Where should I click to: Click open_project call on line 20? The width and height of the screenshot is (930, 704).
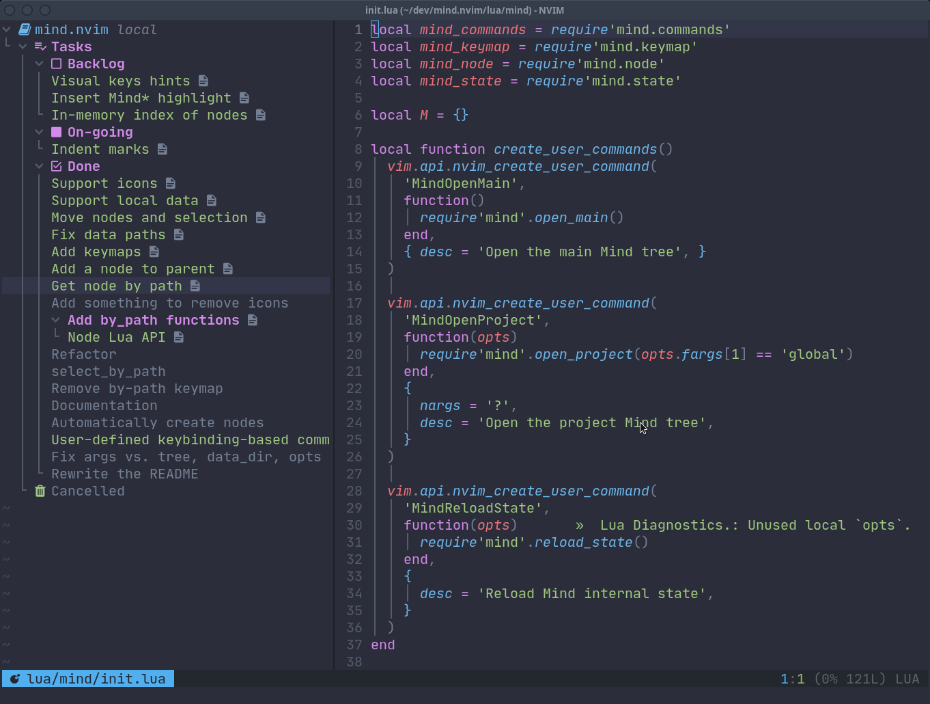click(584, 354)
